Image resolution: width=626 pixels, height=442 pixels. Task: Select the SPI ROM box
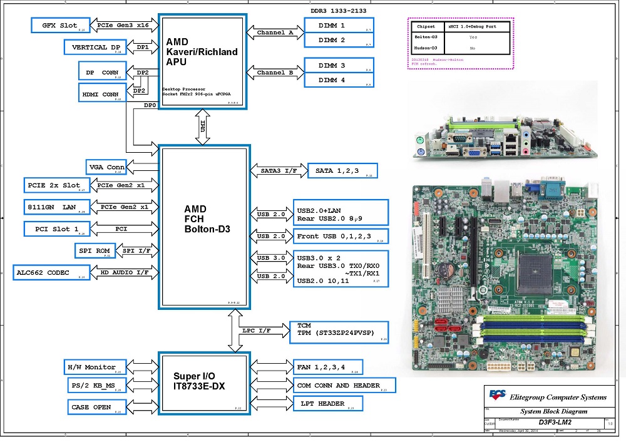[x=95, y=251]
